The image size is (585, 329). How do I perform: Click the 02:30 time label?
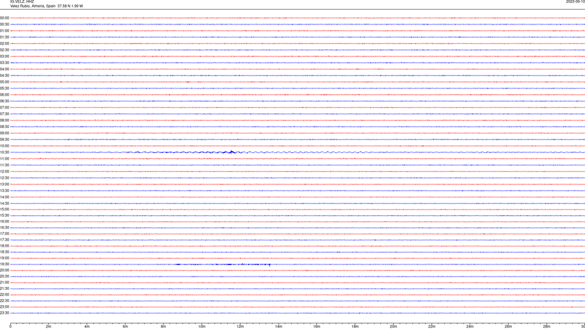pos(4,50)
